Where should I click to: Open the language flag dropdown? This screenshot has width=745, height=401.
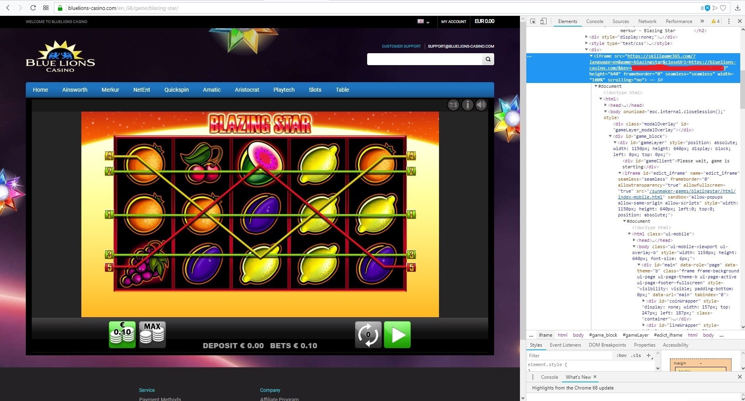[x=424, y=21]
